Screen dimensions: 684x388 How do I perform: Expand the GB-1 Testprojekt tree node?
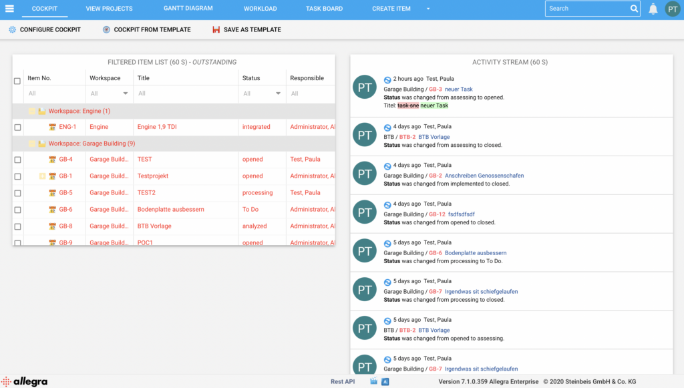pos(42,176)
